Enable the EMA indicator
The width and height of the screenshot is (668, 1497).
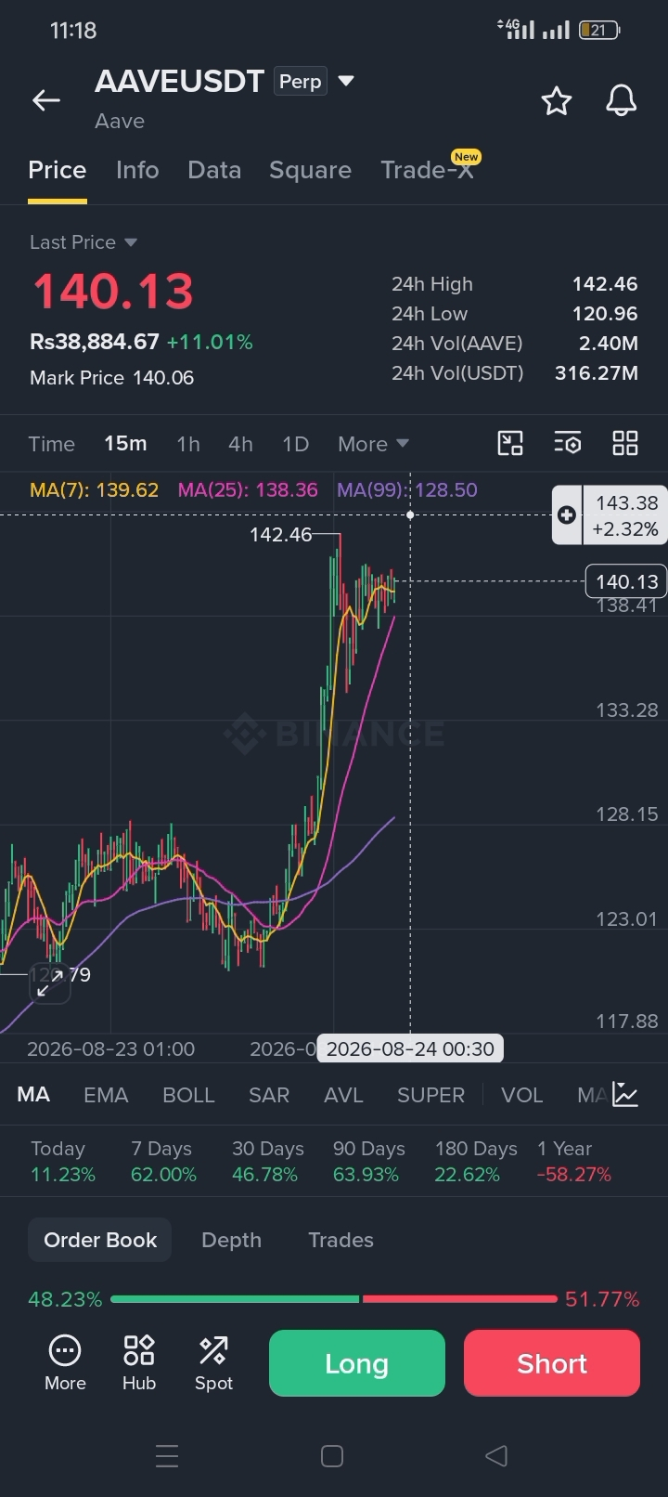106,1095
